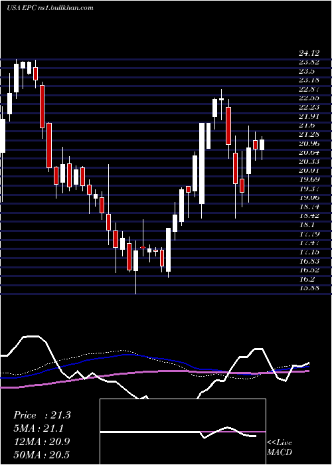
Task: Select the 18.74 price axis label
Action: pyautogui.click(x=309, y=207)
